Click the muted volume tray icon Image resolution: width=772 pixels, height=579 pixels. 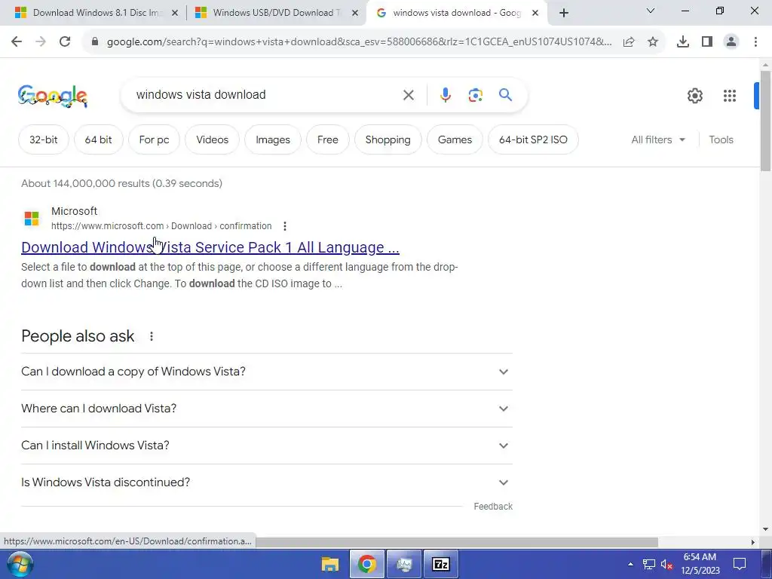666,564
